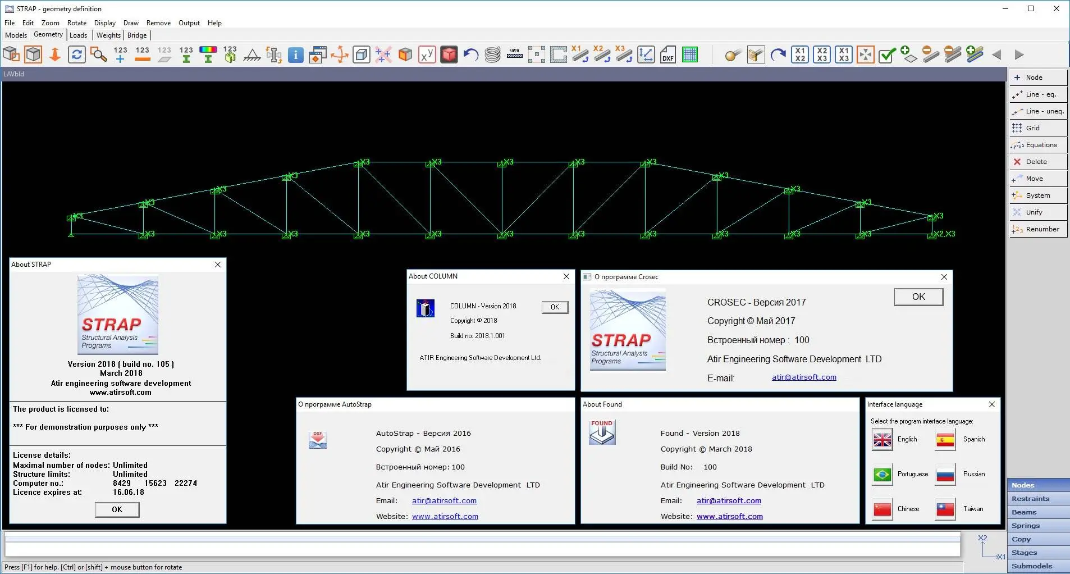This screenshot has width=1070, height=574.
Task: Click the orange coordinate axes icon
Action: tap(340, 54)
